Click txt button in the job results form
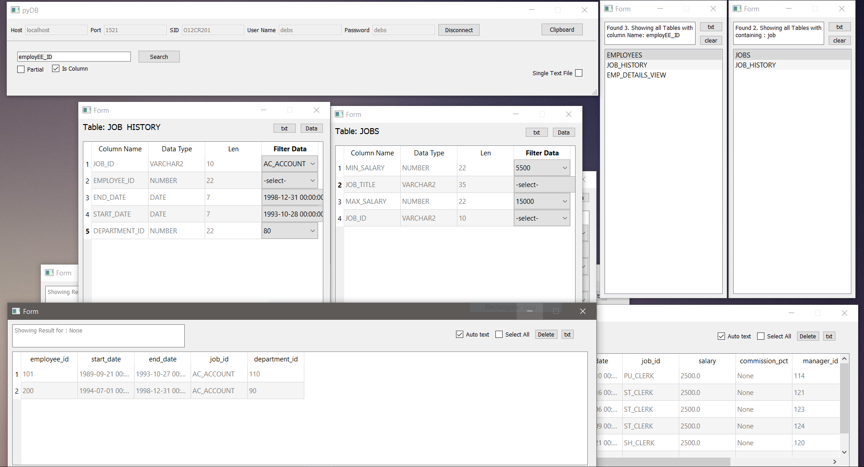 pyautogui.click(x=840, y=27)
